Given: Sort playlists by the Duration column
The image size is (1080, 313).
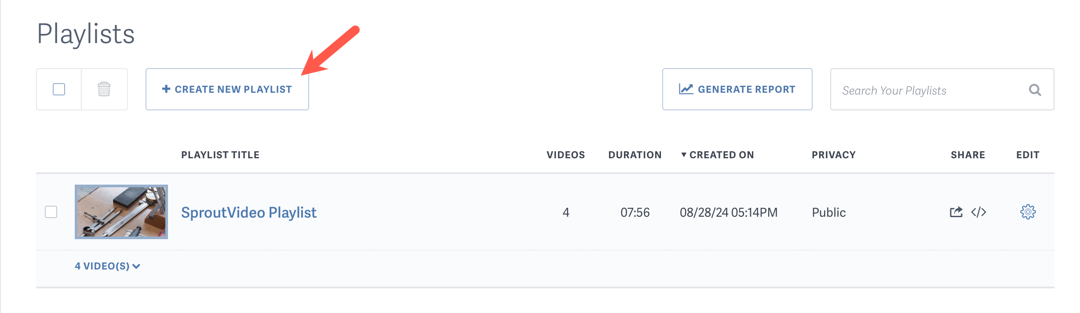Looking at the screenshot, I should [635, 155].
